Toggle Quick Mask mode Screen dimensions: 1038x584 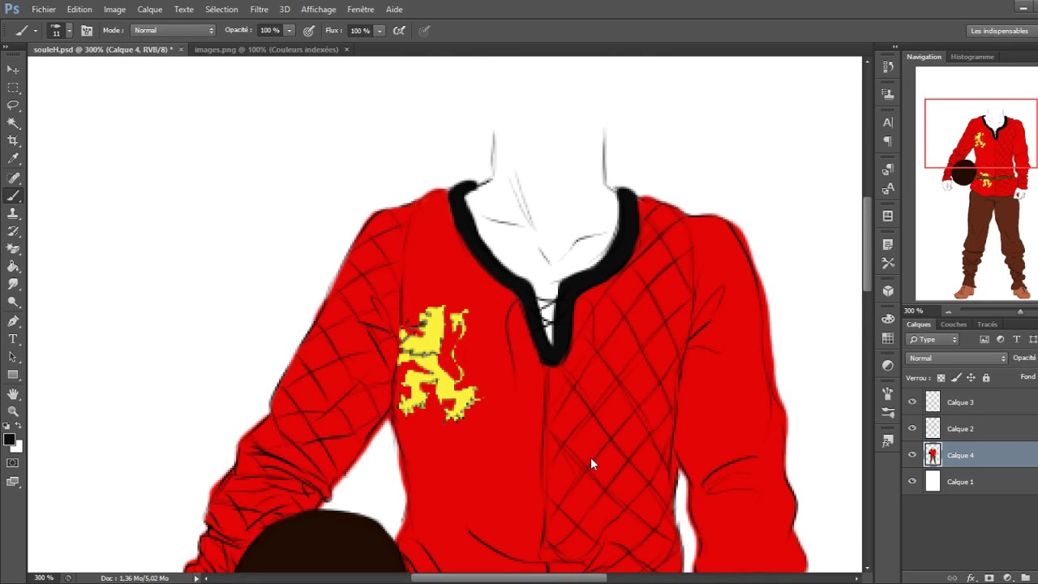(13, 463)
